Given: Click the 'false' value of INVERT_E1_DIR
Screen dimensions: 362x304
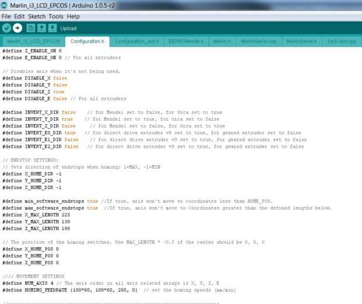Looking at the screenshot, I should pyautogui.click(x=71, y=140).
